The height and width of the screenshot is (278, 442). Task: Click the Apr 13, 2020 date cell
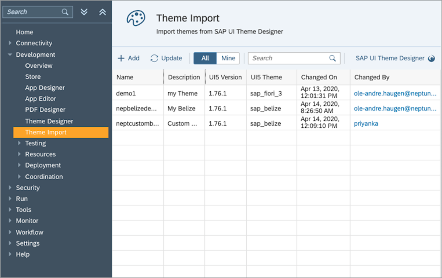(323, 93)
